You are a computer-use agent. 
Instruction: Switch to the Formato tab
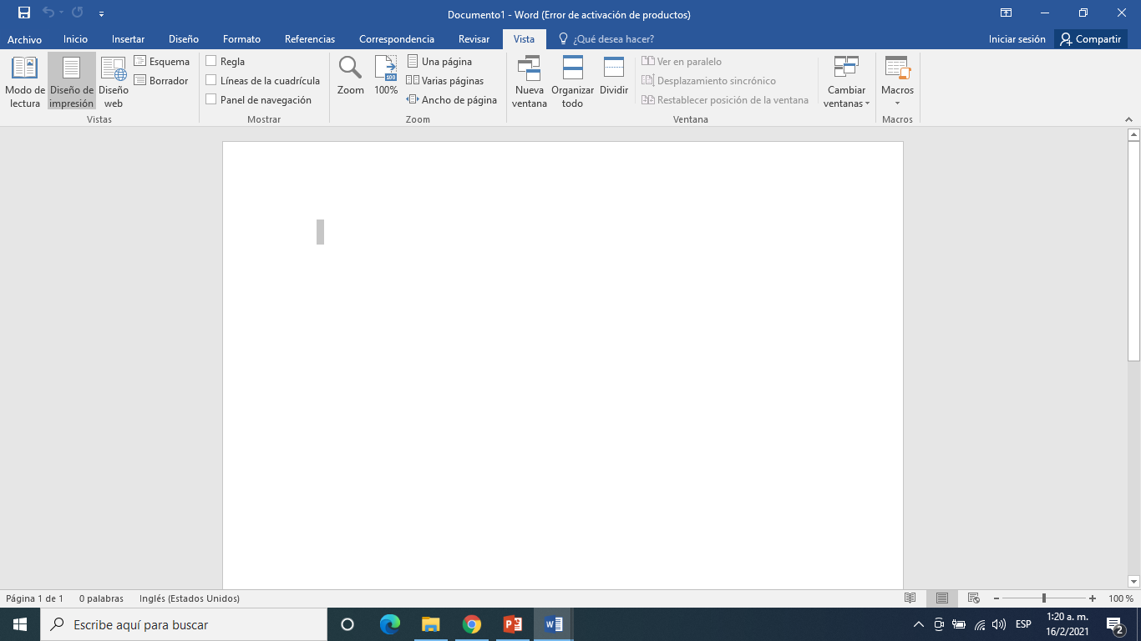[241, 39]
